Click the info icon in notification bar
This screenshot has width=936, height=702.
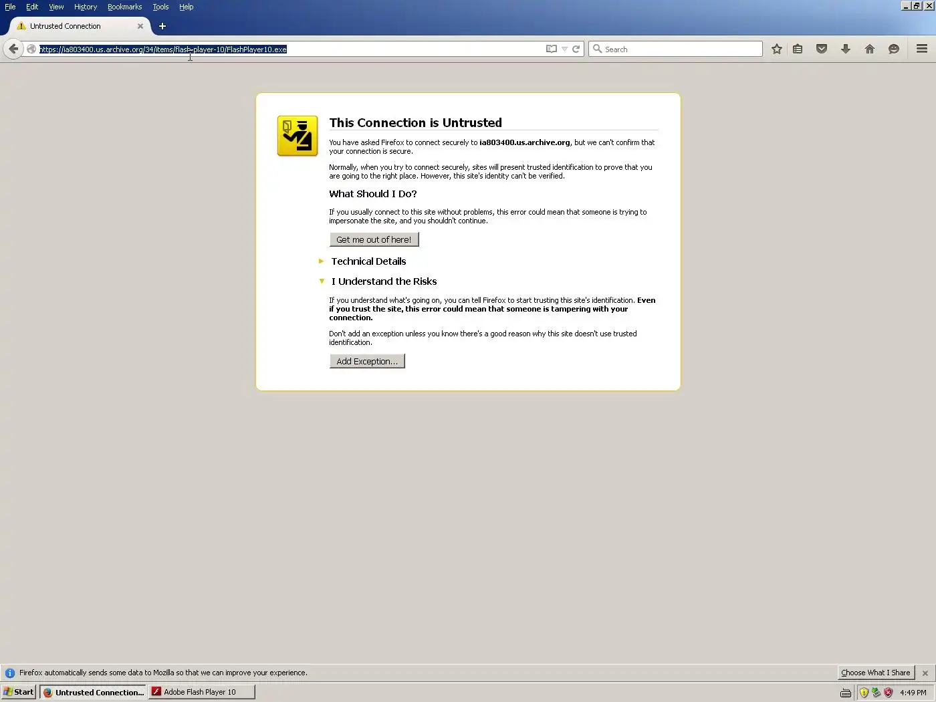point(10,673)
